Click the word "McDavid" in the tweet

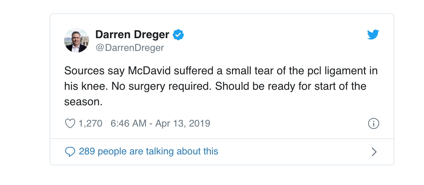point(150,71)
